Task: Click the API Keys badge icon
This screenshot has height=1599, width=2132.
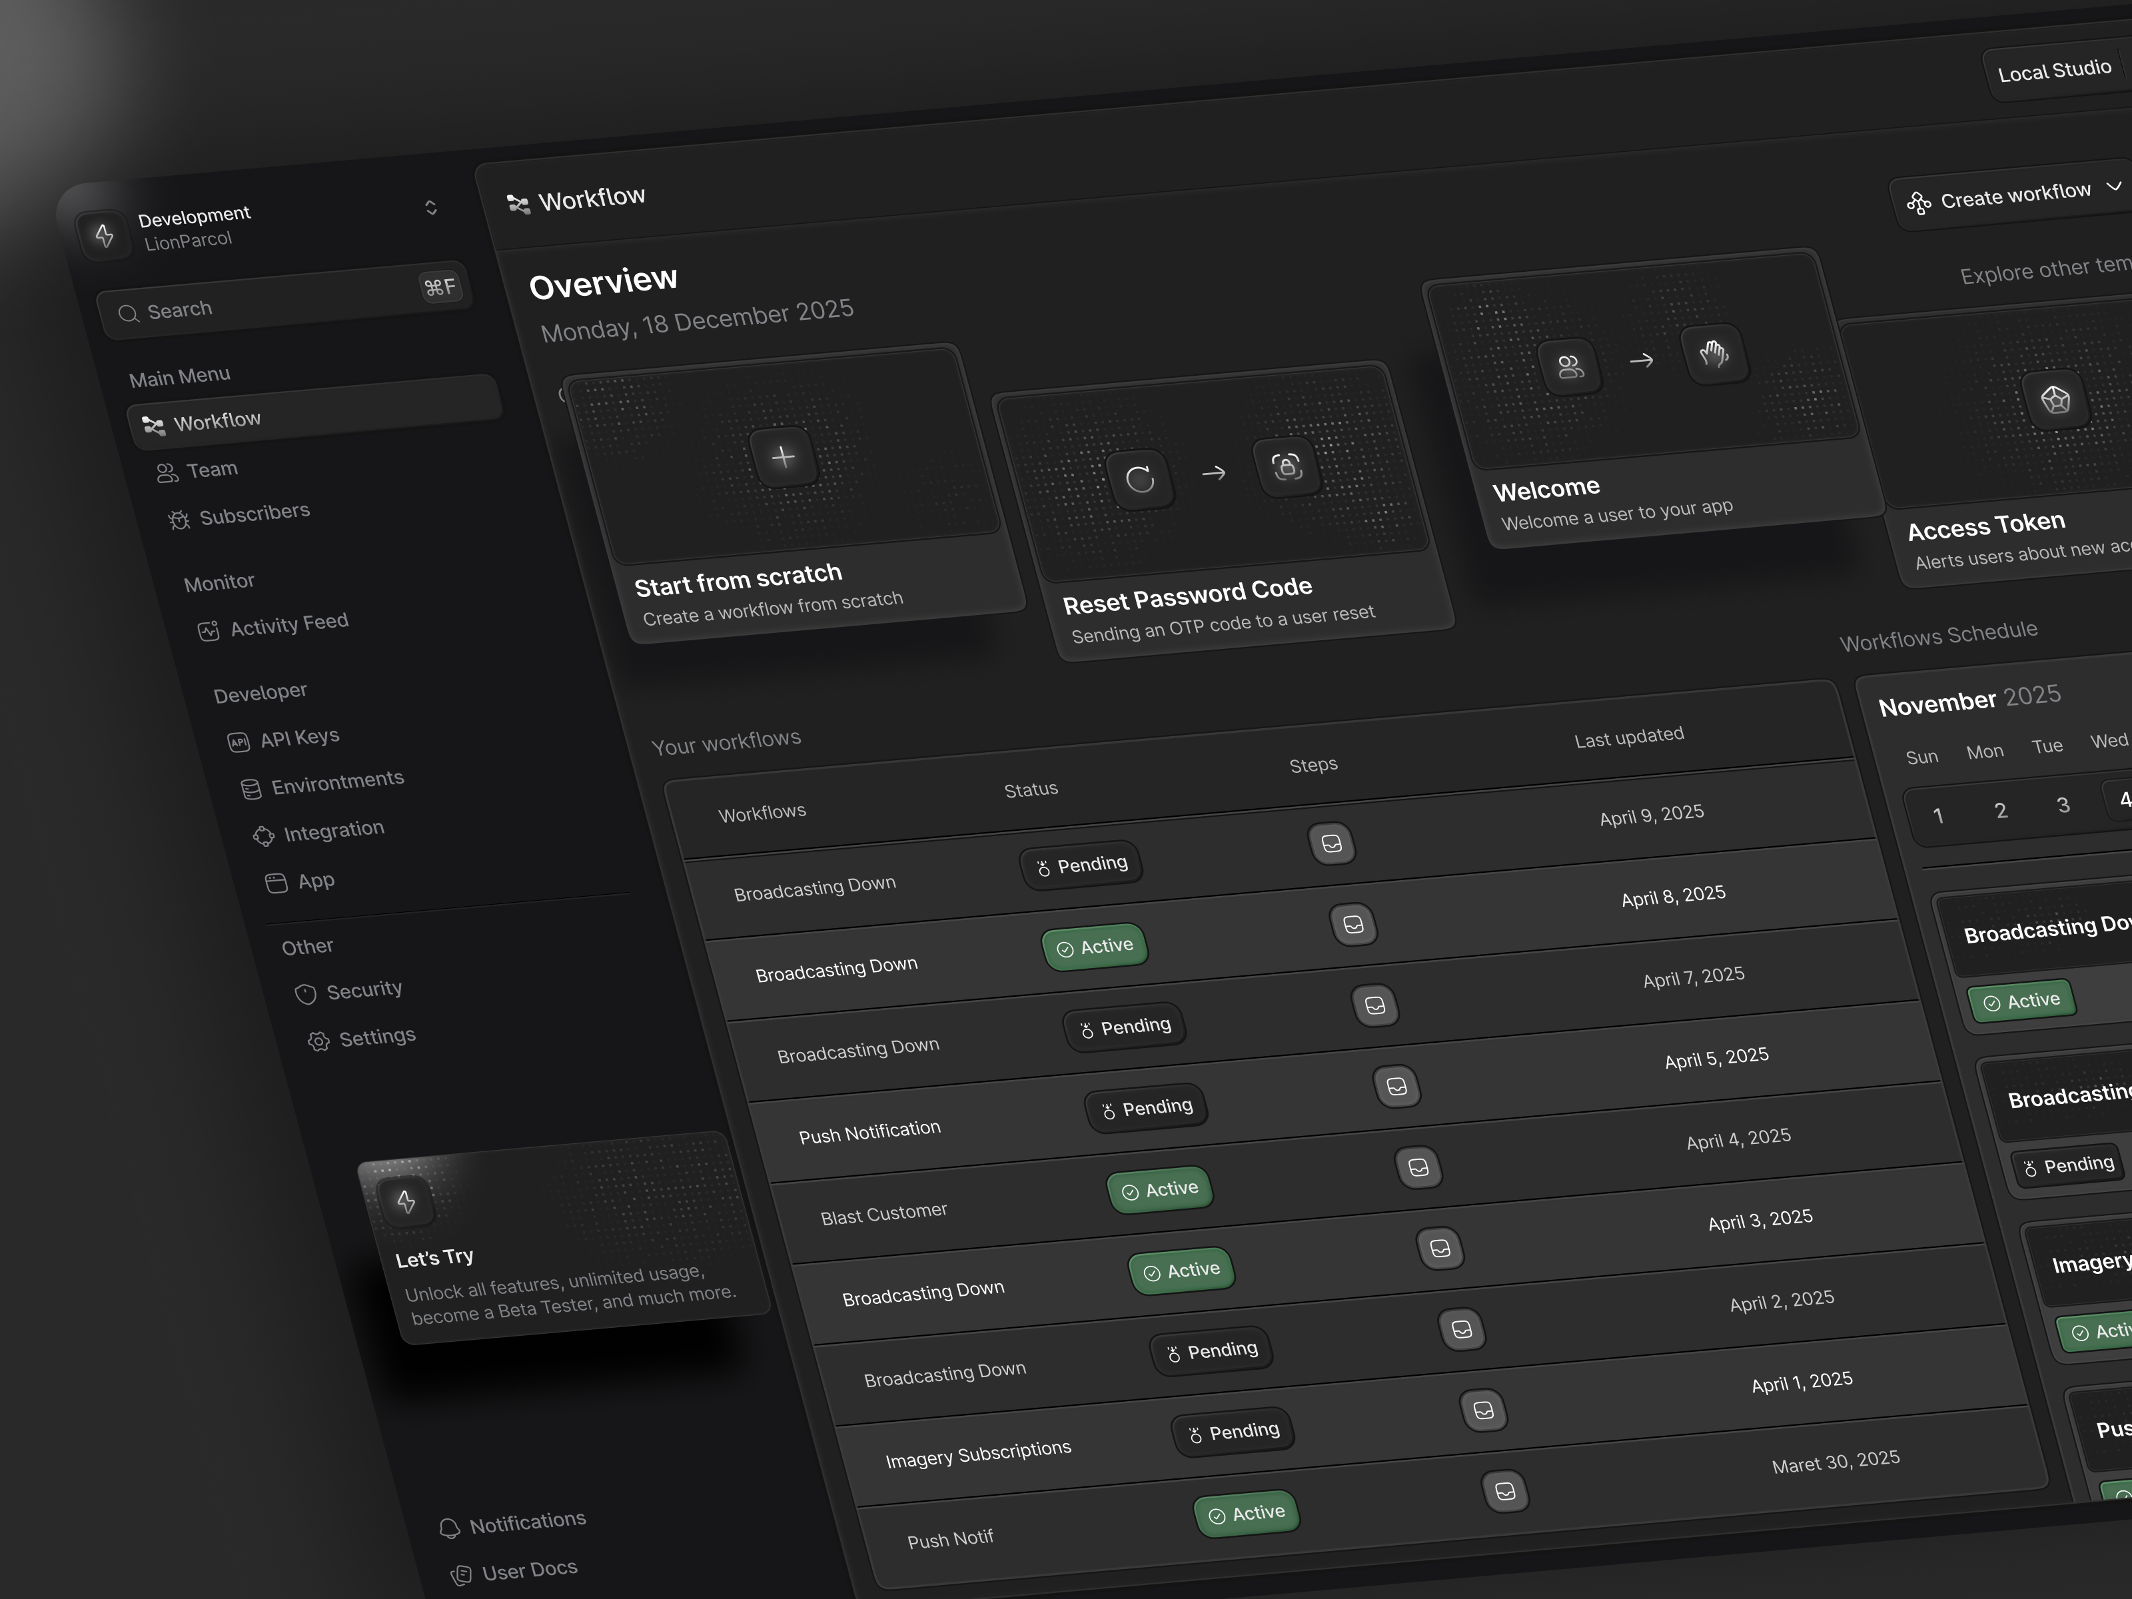Action: [238, 742]
